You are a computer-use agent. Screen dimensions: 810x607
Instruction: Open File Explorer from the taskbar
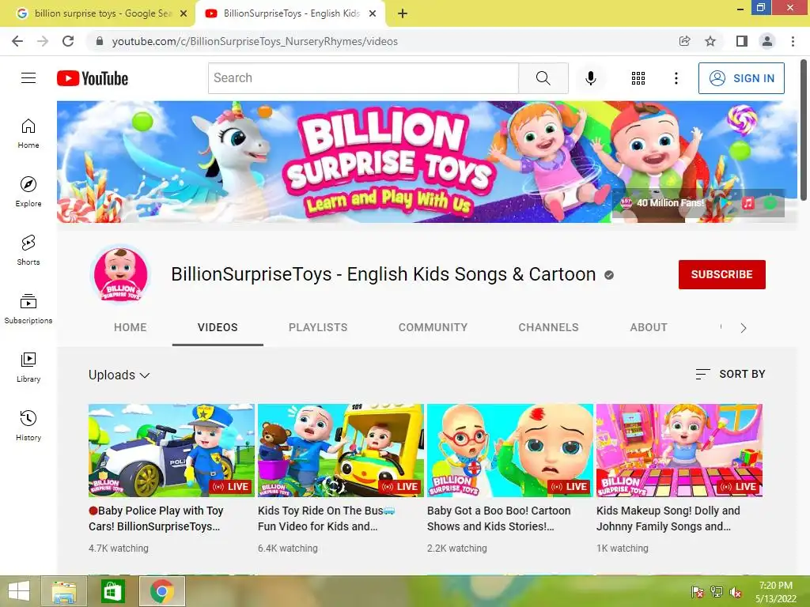63,591
